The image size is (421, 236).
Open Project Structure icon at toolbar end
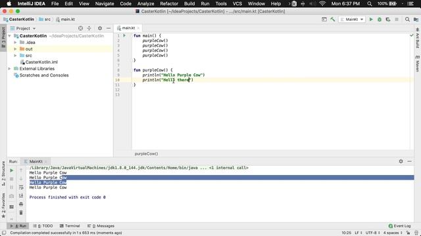(416, 19)
